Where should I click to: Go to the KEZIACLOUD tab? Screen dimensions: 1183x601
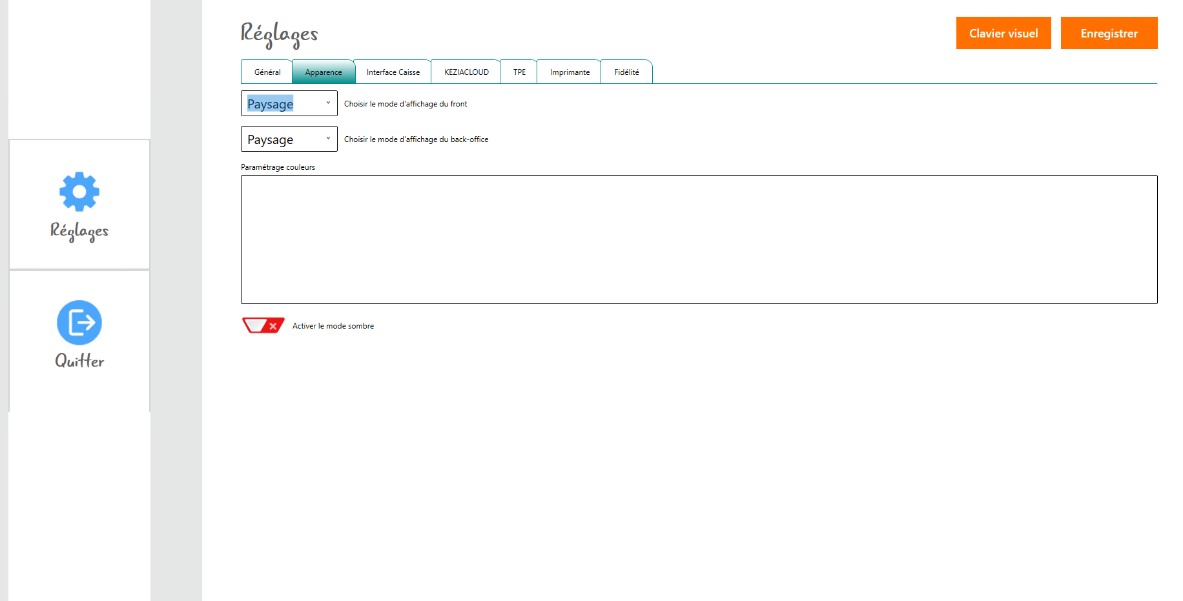(x=466, y=72)
